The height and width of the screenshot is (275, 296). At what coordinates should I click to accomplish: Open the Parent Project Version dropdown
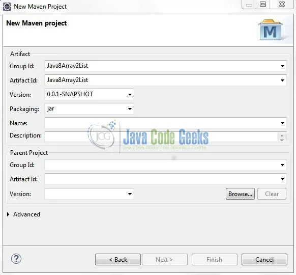(x=130, y=194)
